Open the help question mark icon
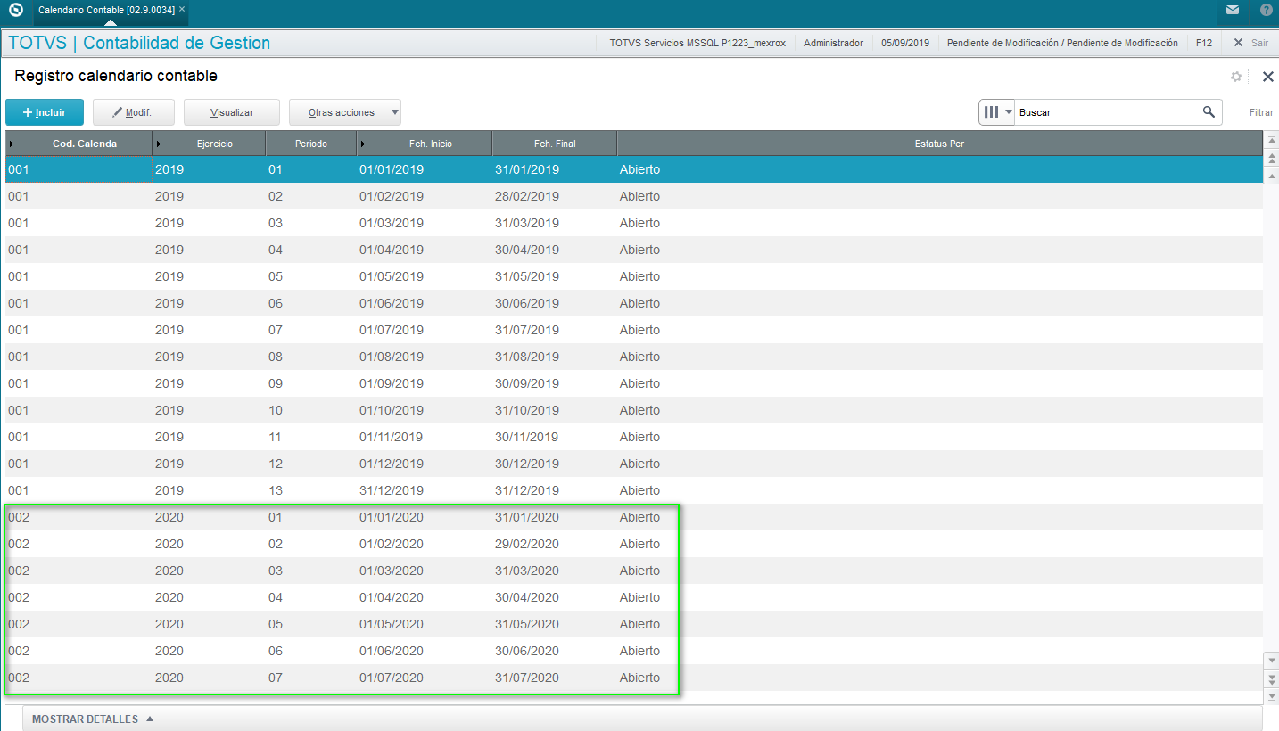The height and width of the screenshot is (731, 1279). pos(1266,10)
